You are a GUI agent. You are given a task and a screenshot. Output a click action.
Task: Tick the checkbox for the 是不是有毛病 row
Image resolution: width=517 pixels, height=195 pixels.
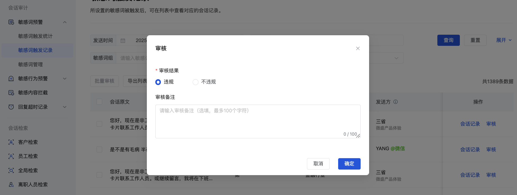99,149
